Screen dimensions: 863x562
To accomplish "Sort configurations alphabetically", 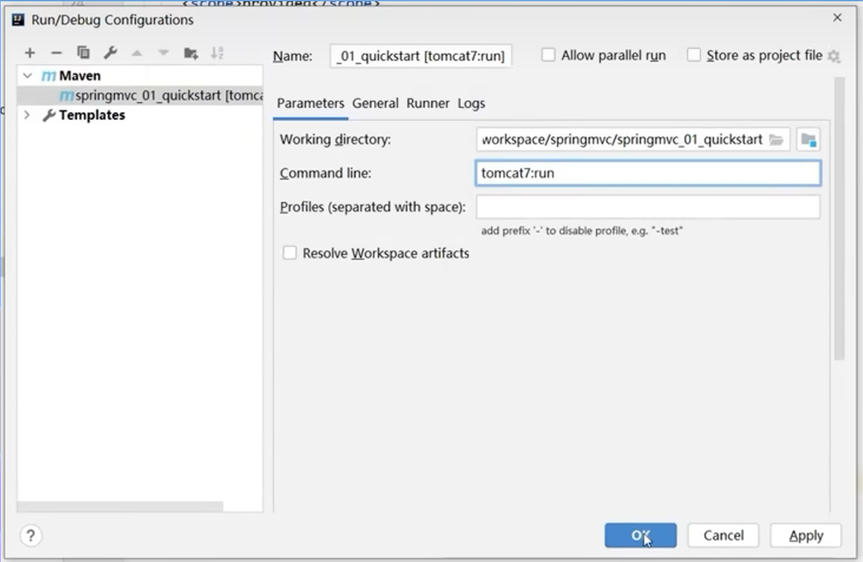I will [217, 53].
